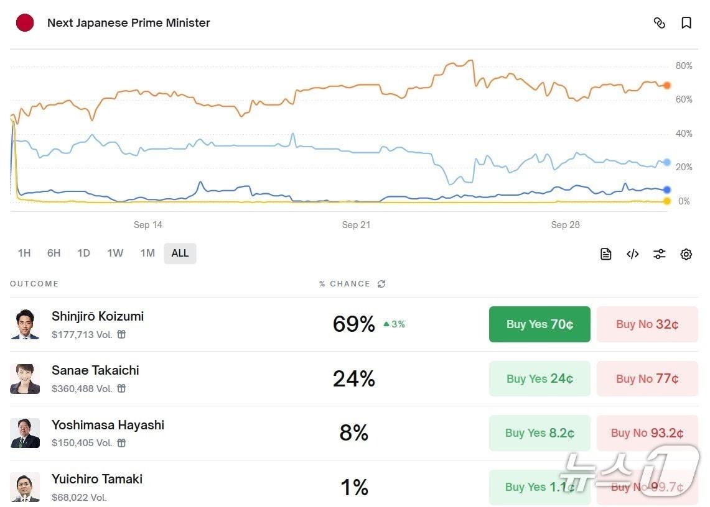Select the 1H time range
Image resolution: width=710 pixels, height=507 pixels.
point(24,253)
